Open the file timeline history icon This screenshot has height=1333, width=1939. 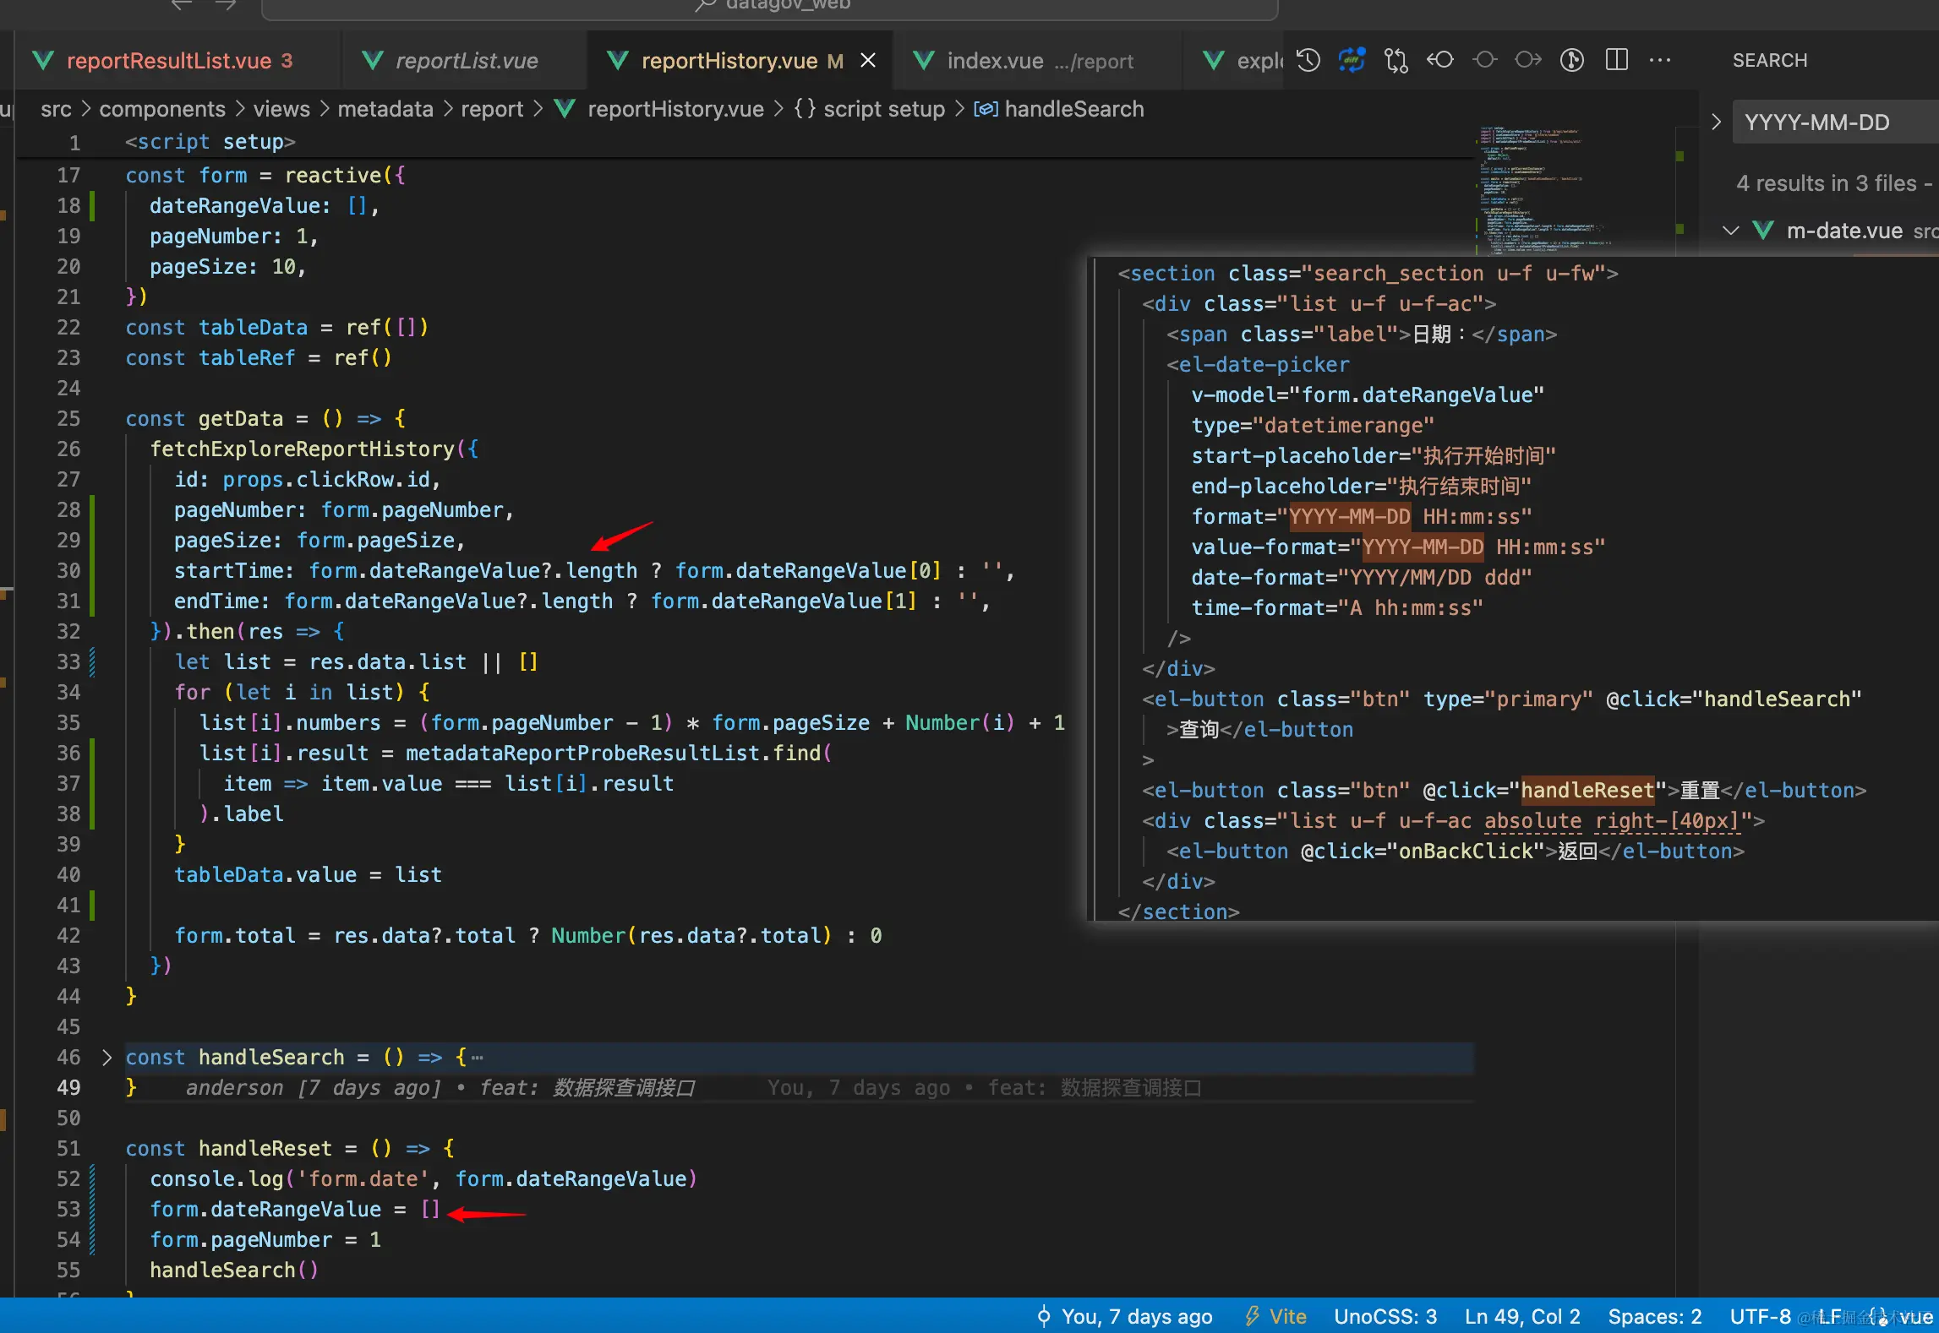pos(1308,60)
